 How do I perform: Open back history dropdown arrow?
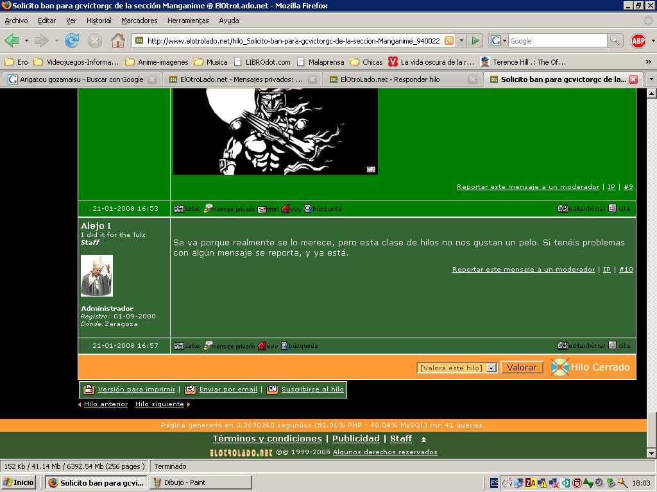tap(26, 40)
